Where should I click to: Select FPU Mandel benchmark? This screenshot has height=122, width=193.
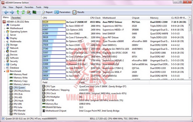pos(19,110)
